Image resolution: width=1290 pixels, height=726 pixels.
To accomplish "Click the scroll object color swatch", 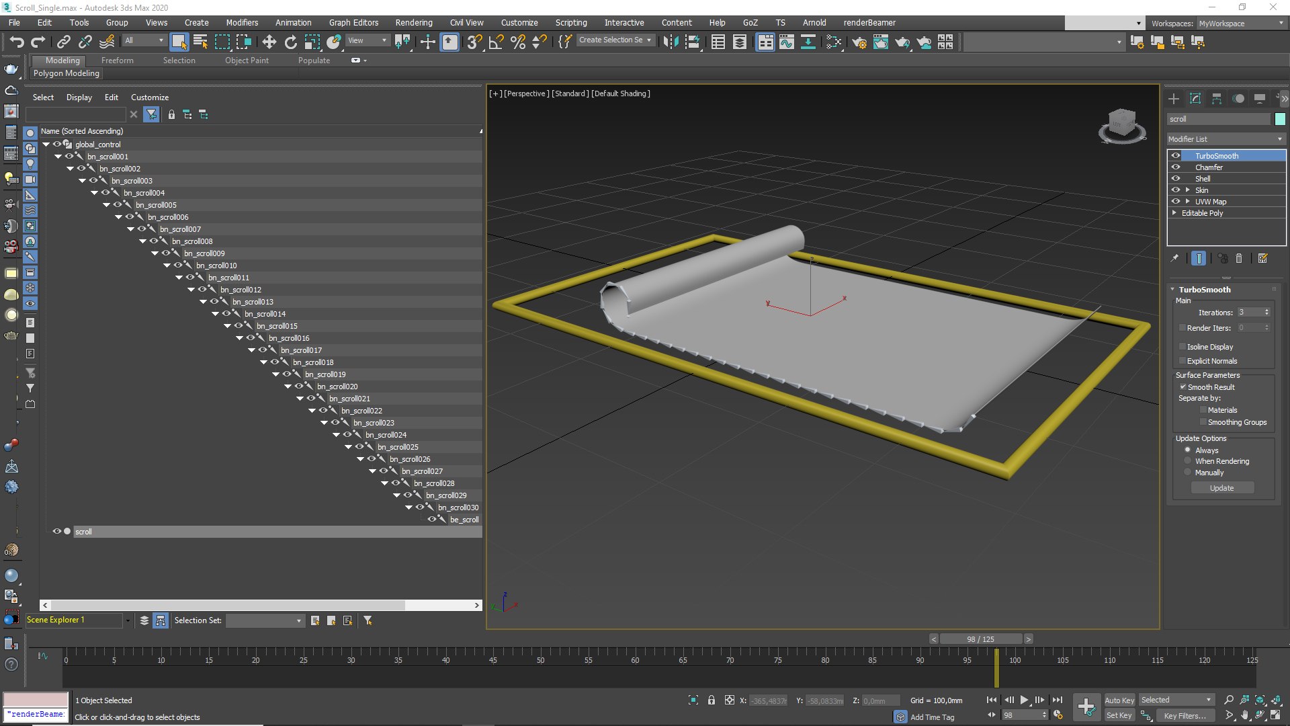I will tap(1280, 119).
